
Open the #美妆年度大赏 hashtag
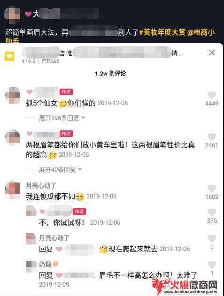(162, 32)
